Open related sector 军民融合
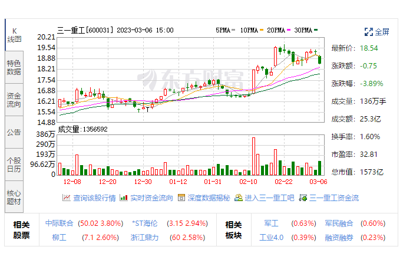The width and height of the screenshot is (403, 263). [x=339, y=223]
